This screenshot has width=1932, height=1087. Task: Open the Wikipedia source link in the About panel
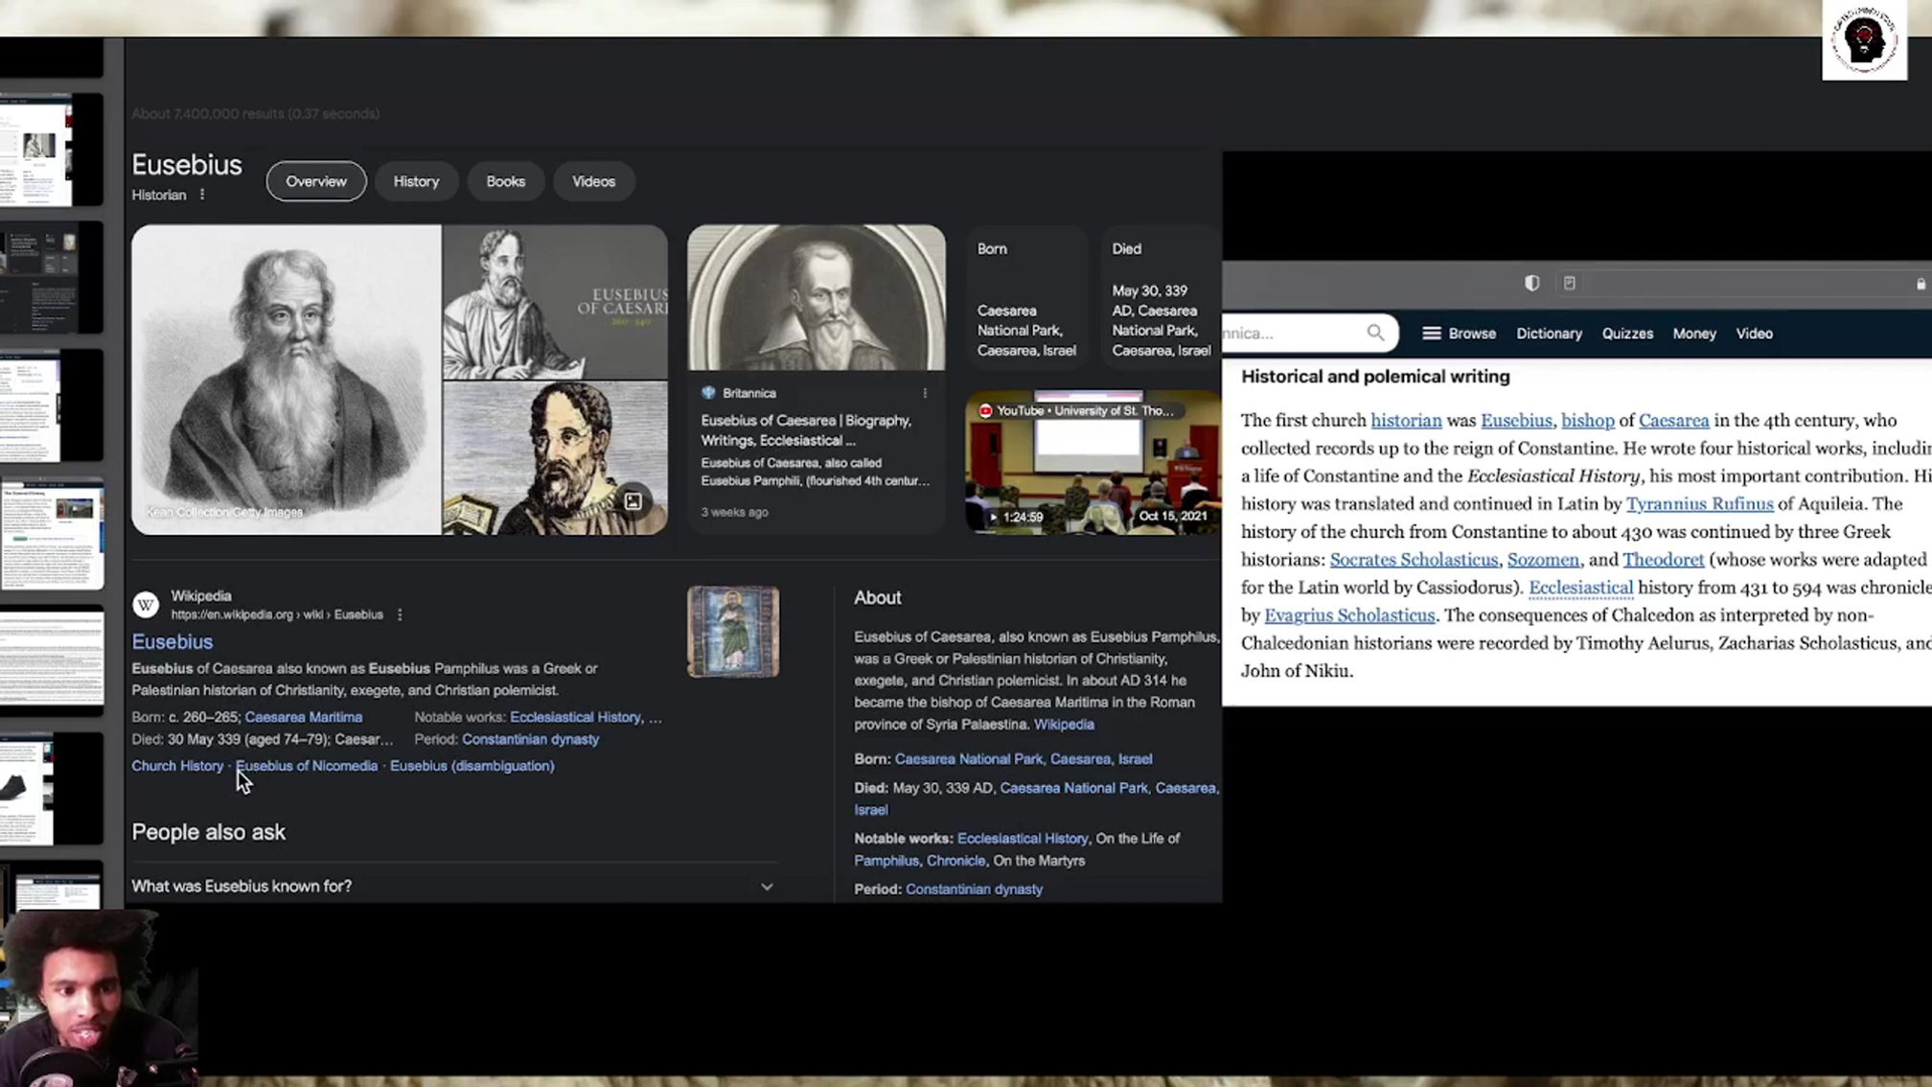point(1064,725)
